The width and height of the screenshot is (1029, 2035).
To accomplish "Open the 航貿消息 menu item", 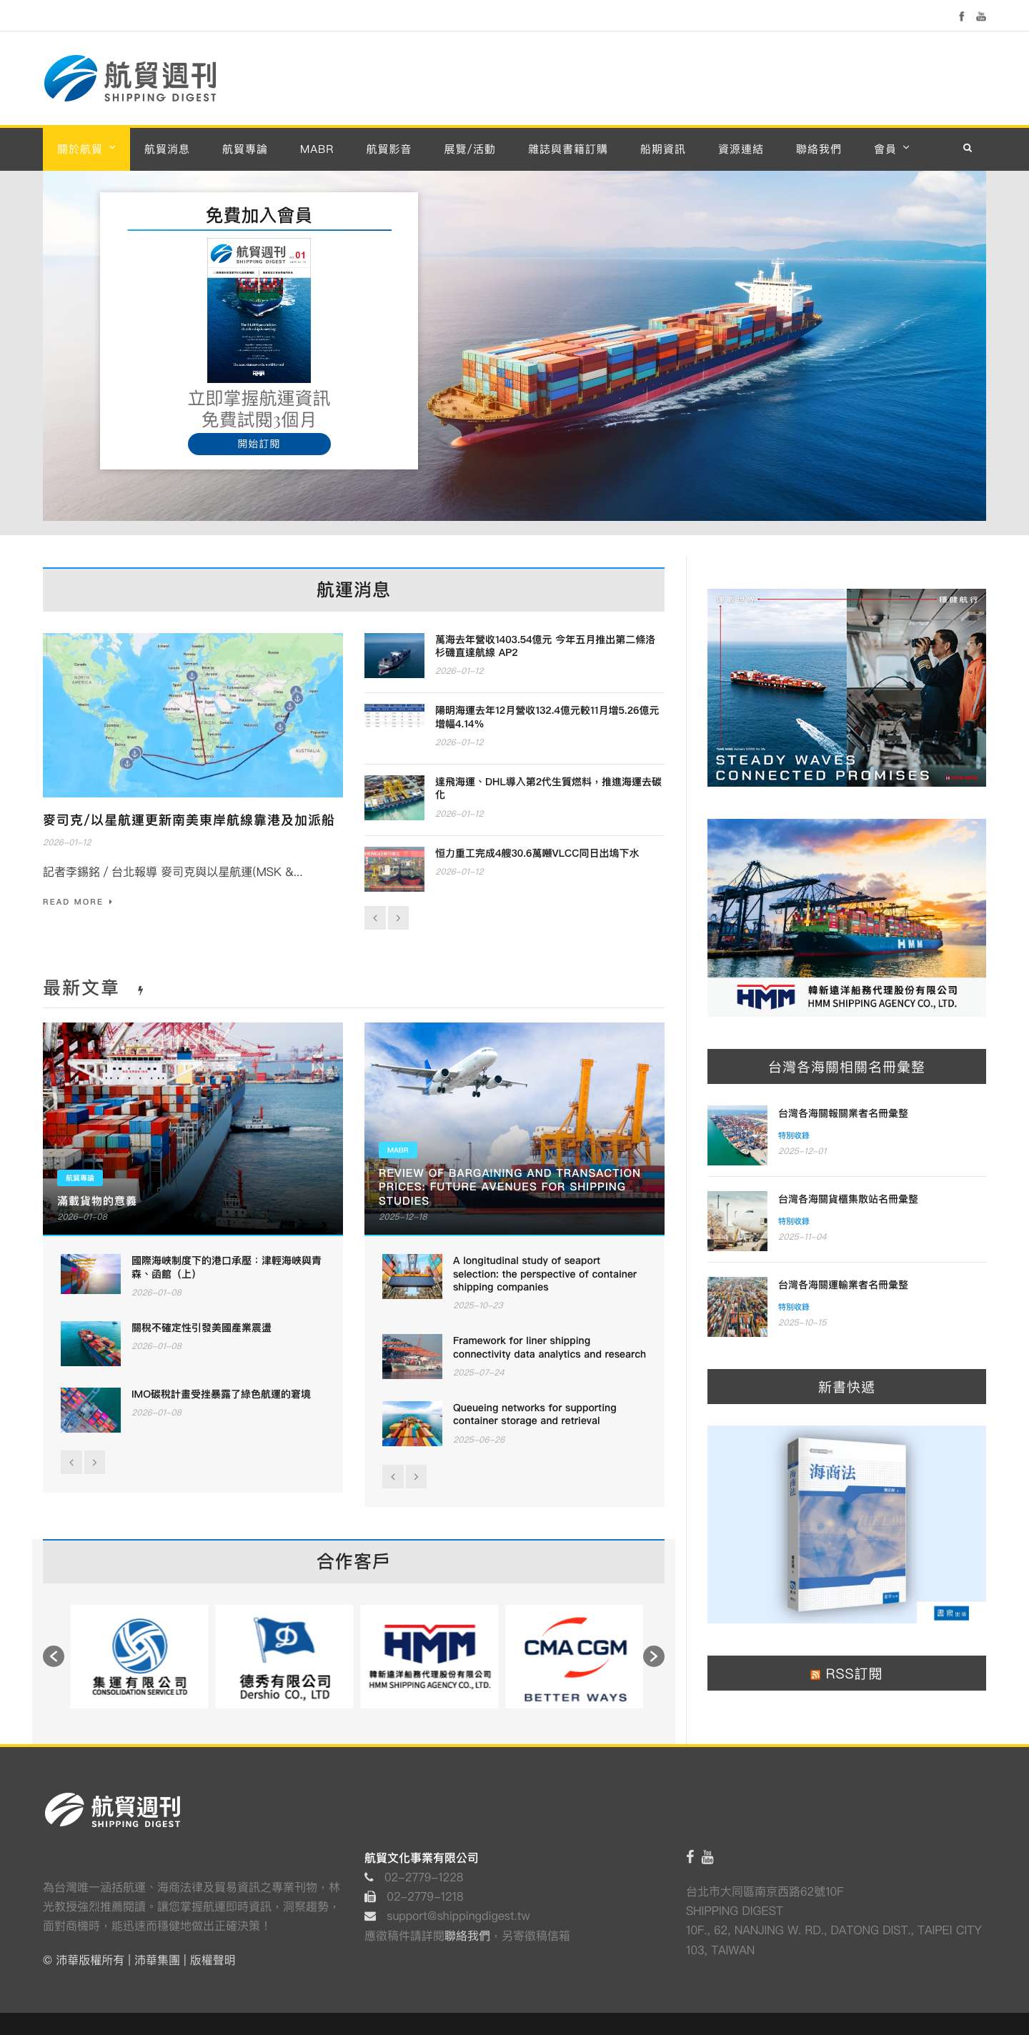I will pos(166,149).
